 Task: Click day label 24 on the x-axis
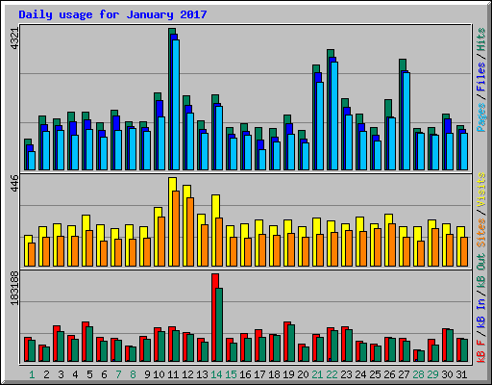360,374
